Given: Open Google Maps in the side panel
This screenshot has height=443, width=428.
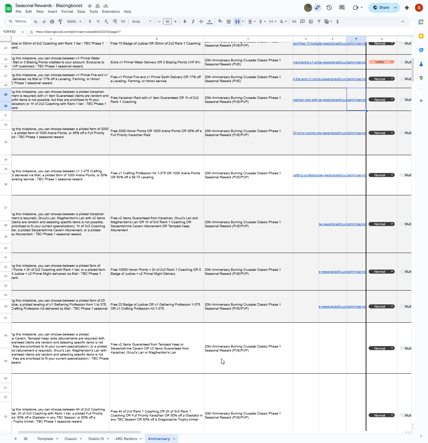Looking at the screenshot, I should (421, 78).
